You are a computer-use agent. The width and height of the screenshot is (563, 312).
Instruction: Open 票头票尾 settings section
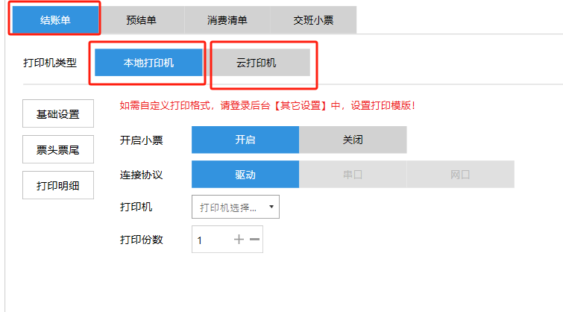tap(58, 149)
